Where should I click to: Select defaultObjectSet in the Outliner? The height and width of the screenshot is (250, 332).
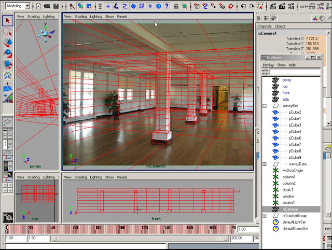295,229
